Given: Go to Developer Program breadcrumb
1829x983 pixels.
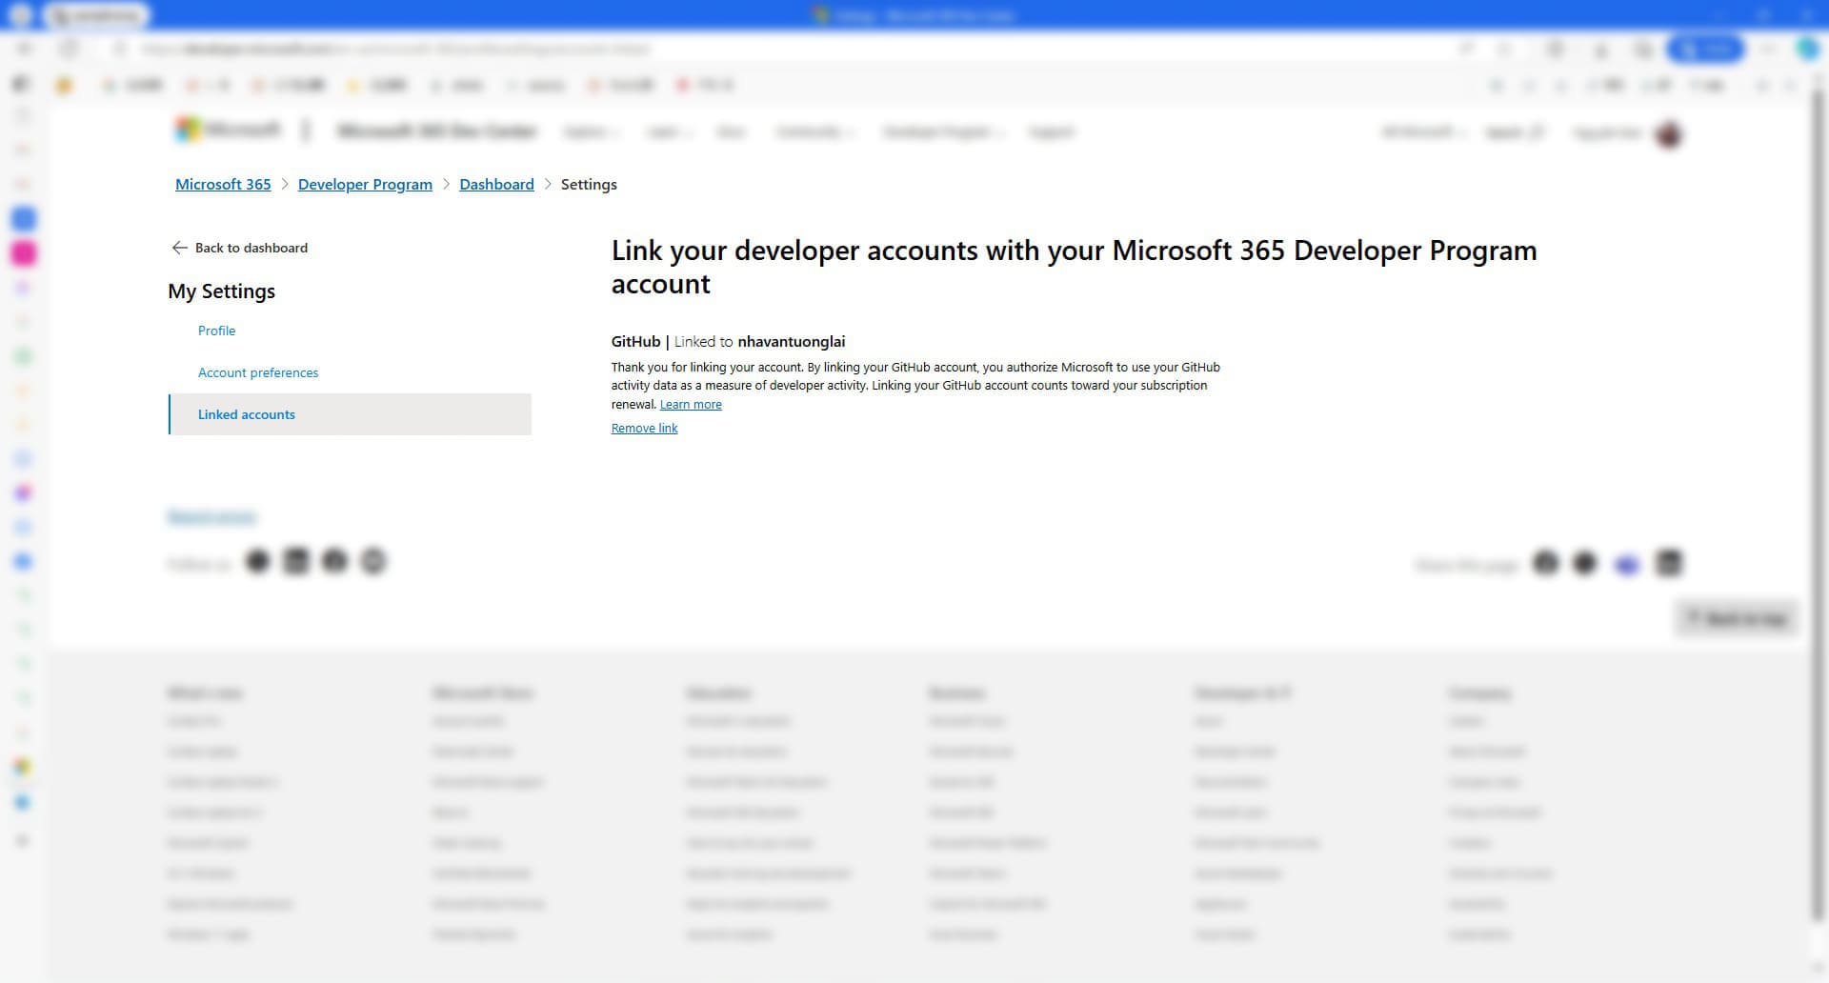Looking at the screenshot, I should [x=365, y=184].
